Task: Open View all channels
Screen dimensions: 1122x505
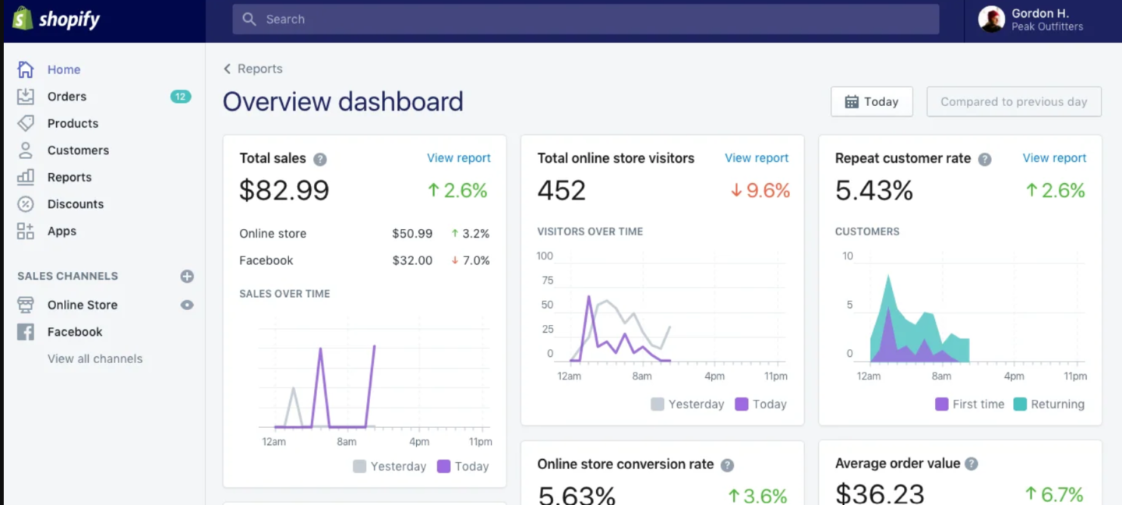Action: point(95,358)
